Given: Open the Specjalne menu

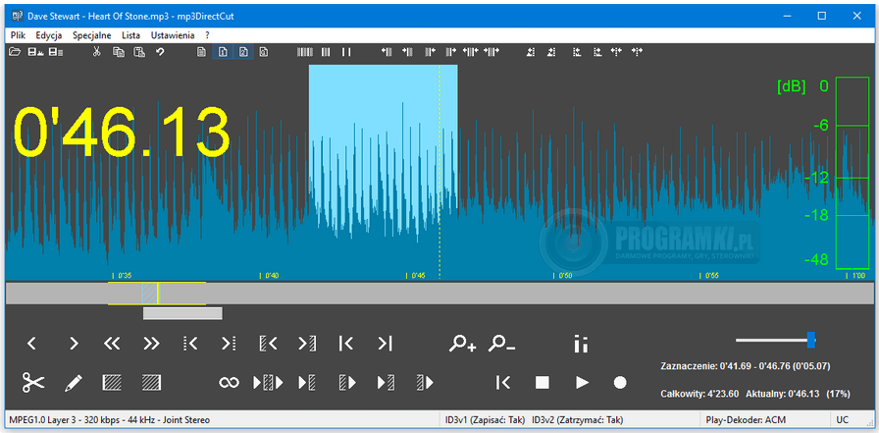Looking at the screenshot, I should (92, 34).
